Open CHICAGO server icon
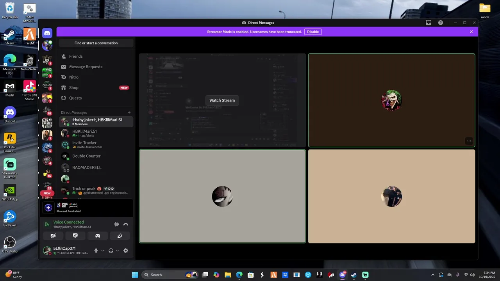This screenshot has height=281, width=500. 47,85
